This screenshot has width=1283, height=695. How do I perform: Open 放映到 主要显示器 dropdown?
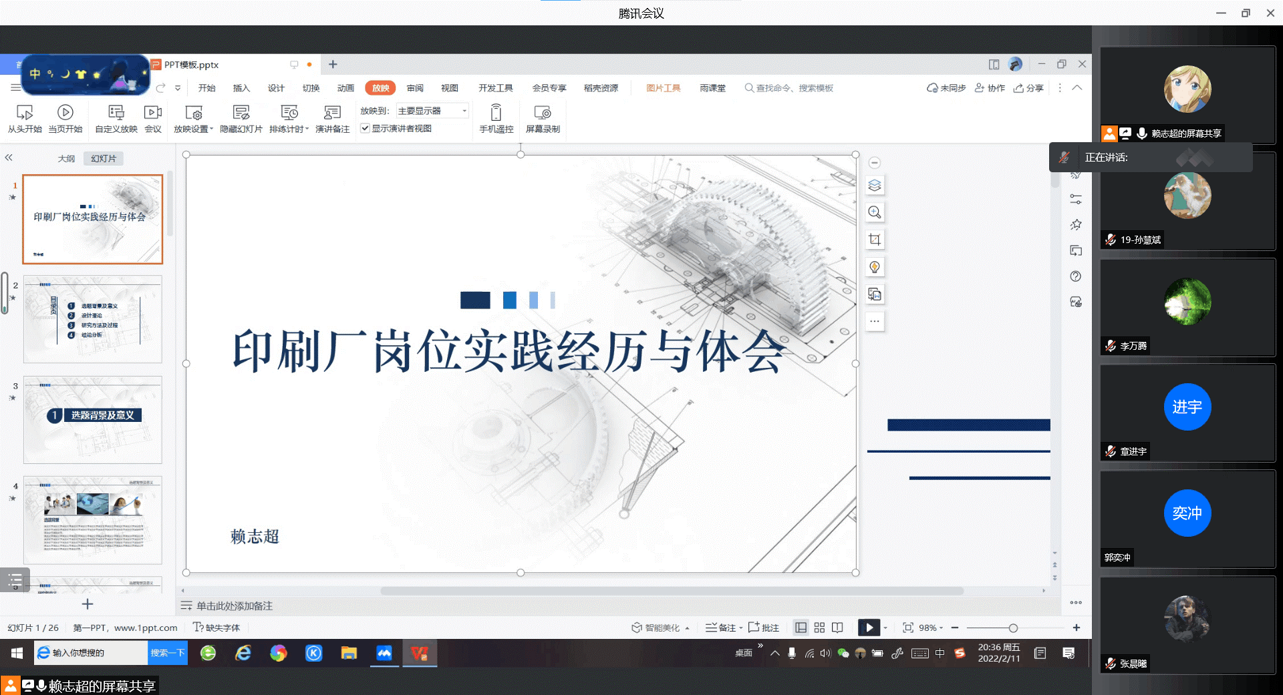coord(432,111)
